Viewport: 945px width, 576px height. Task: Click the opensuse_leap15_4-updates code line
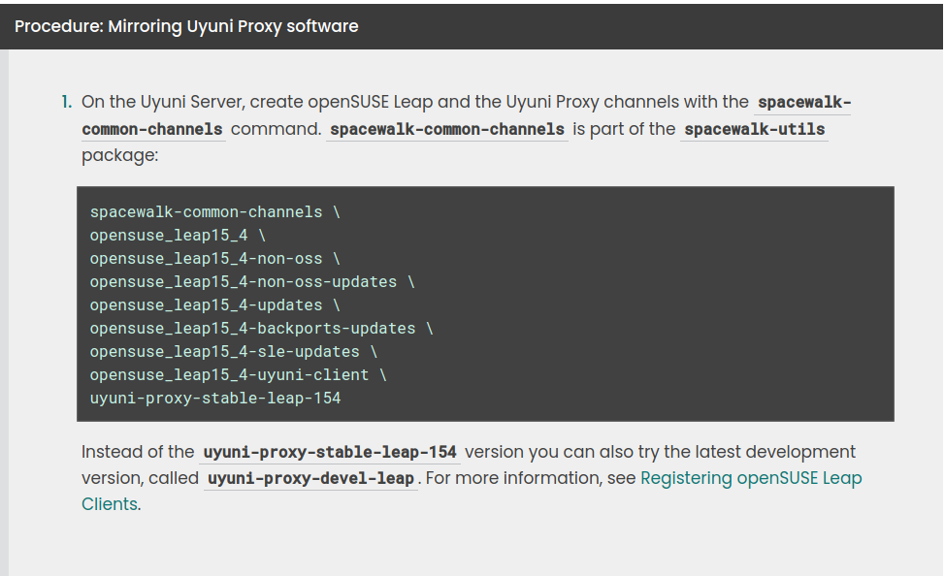(206, 304)
